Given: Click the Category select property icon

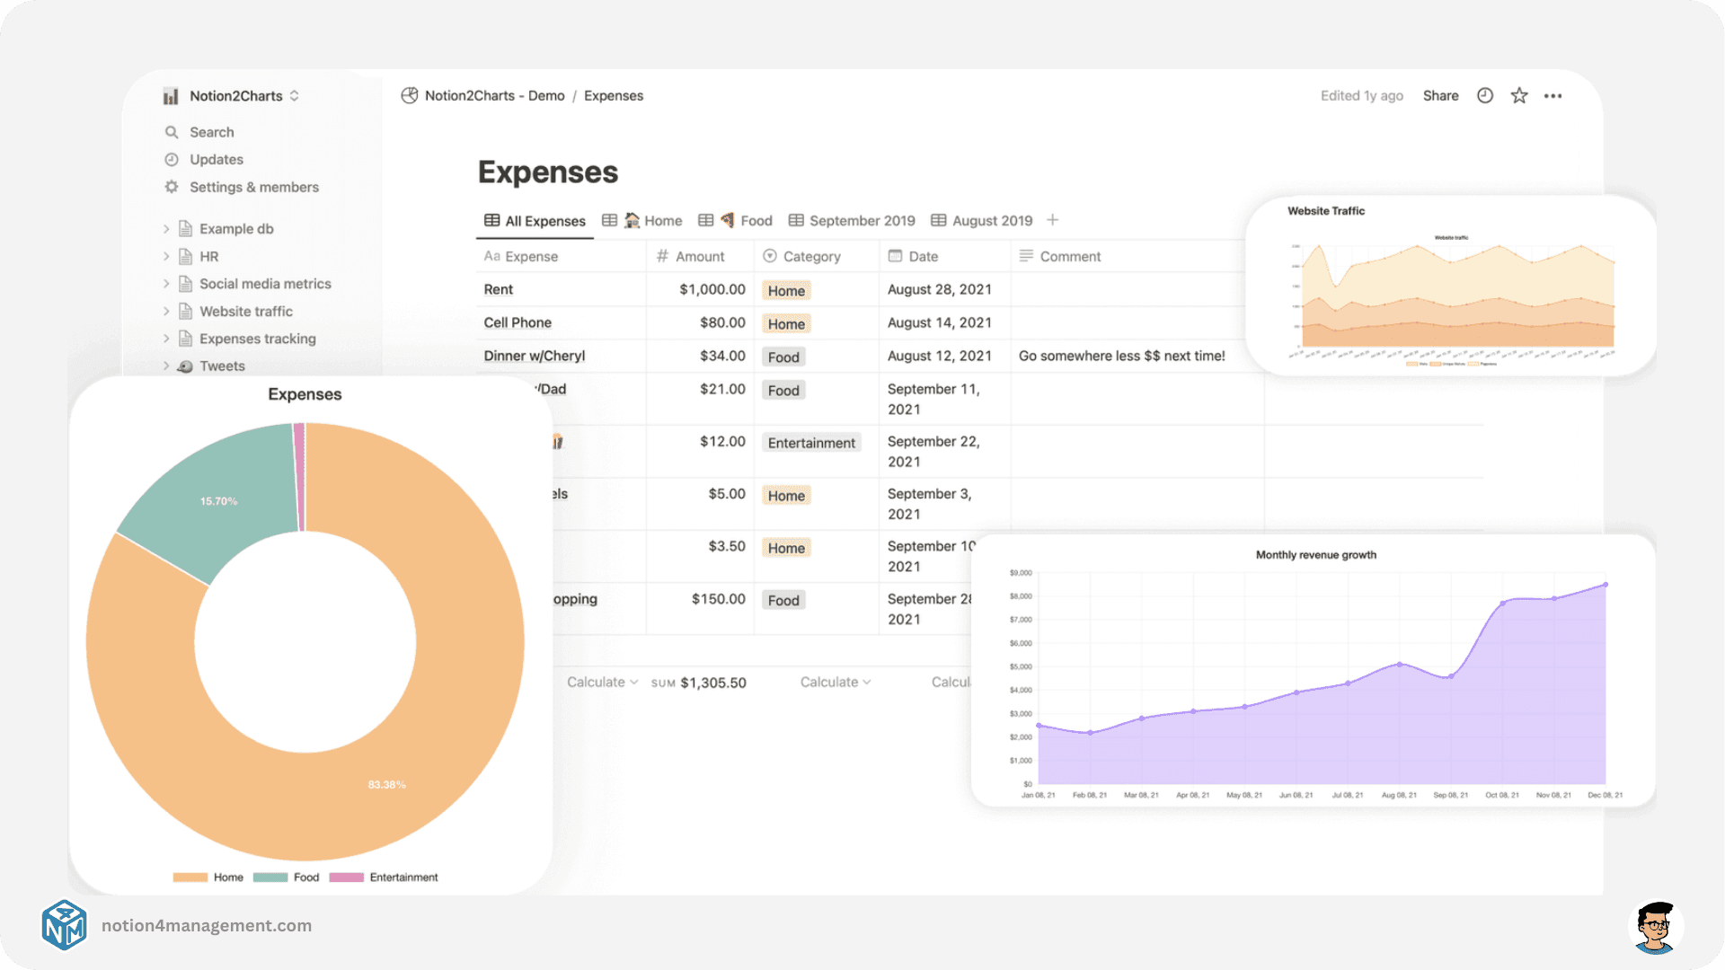Looking at the screenshot, I should coord(770,256).
